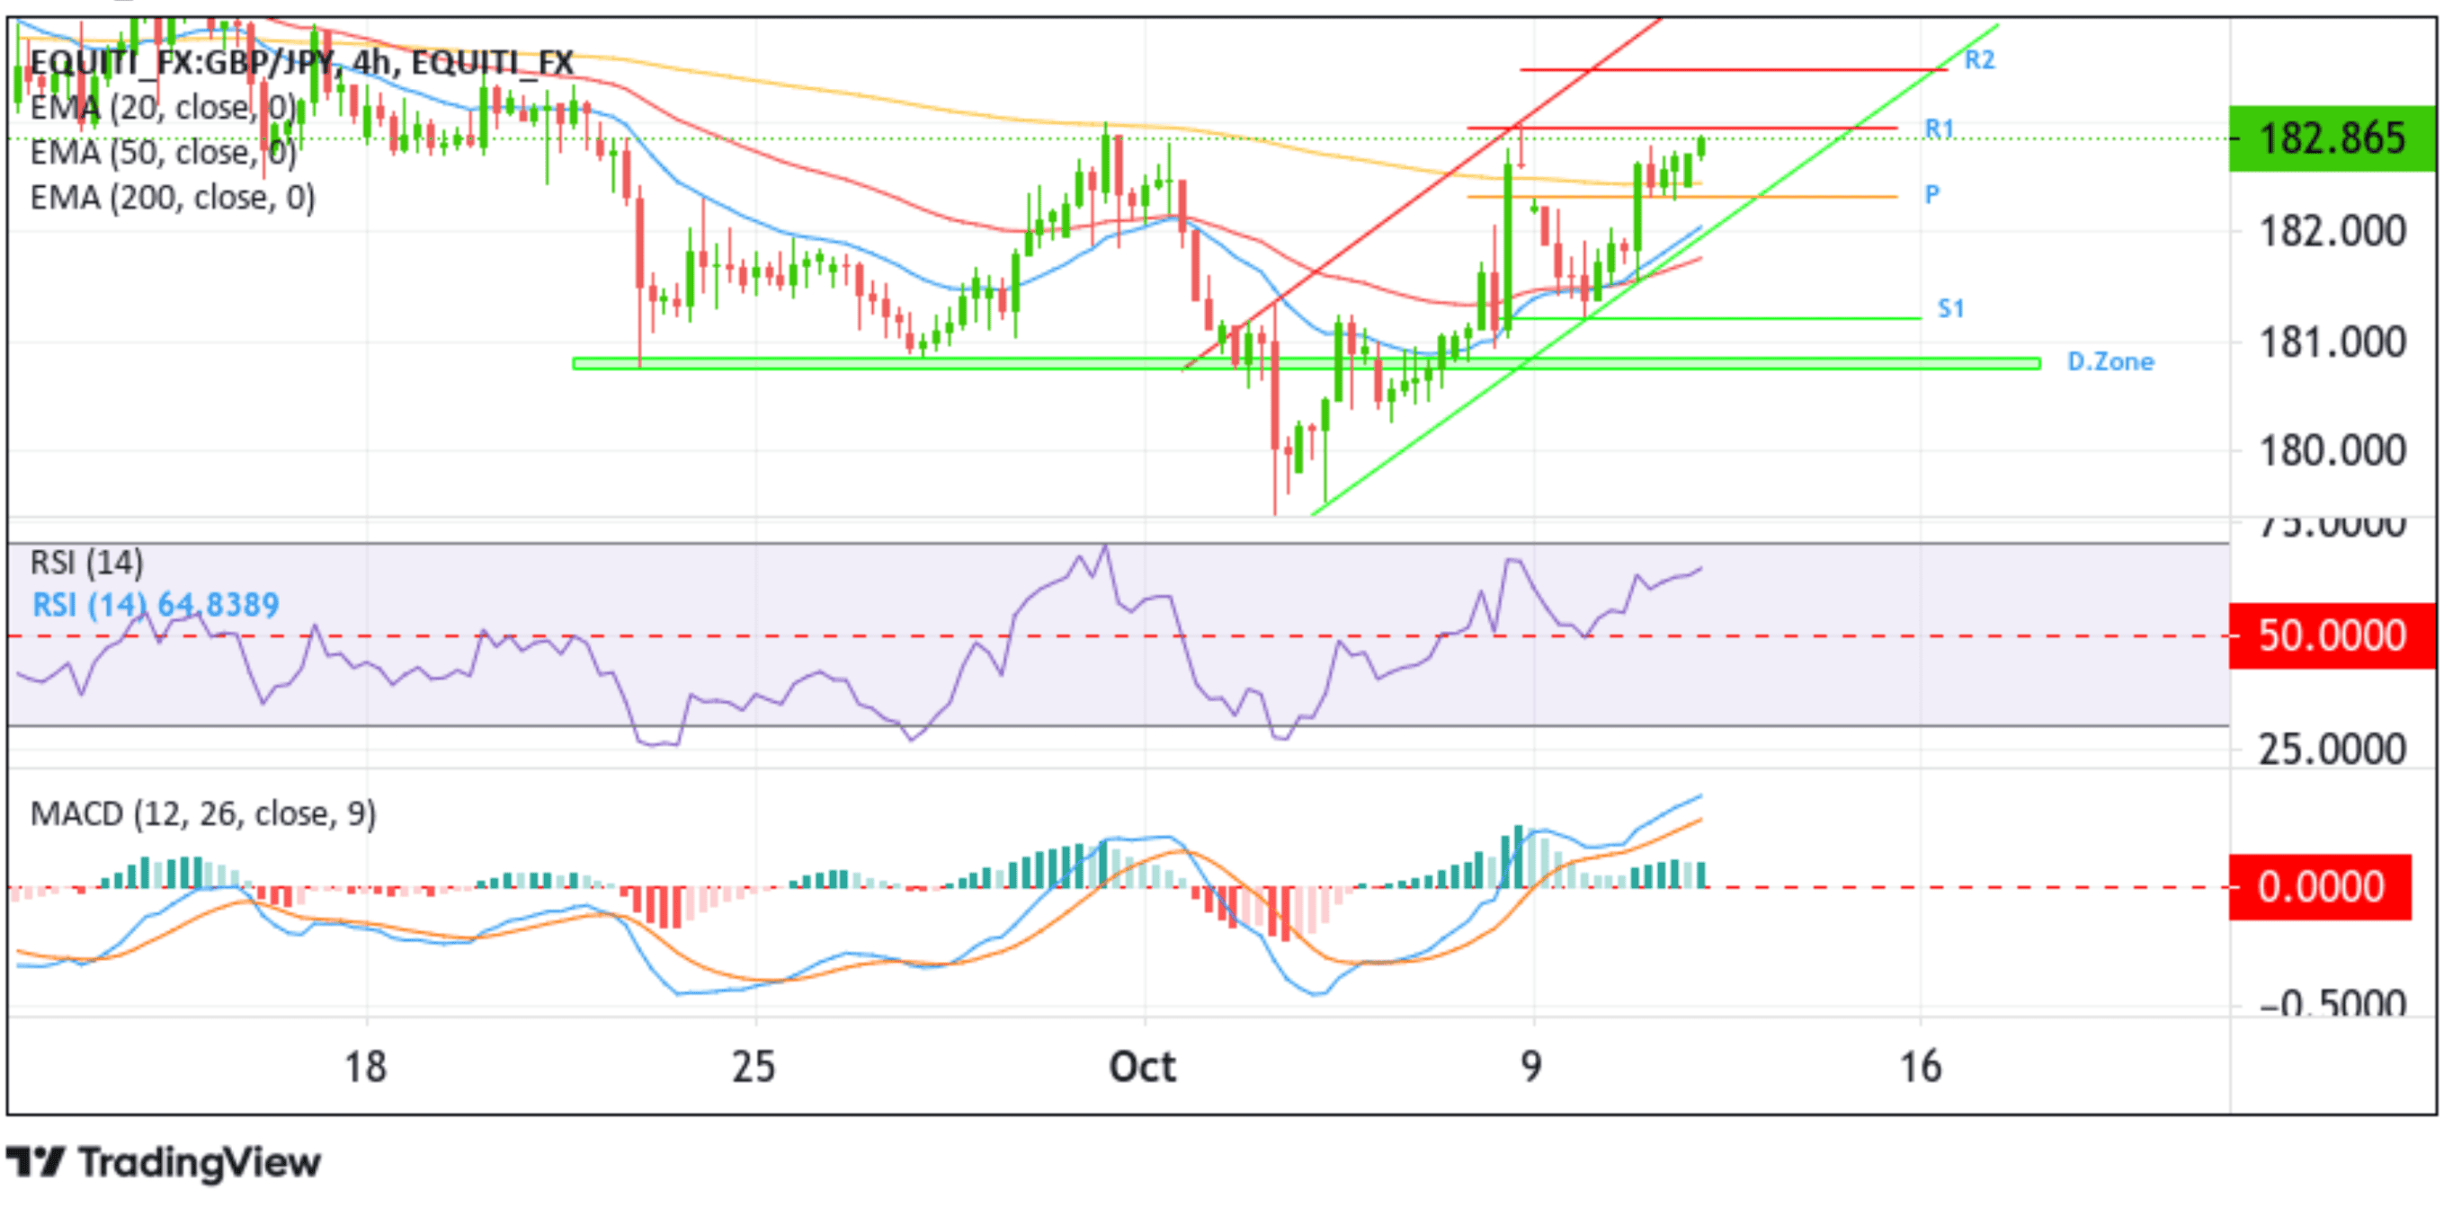The image size is (2444, 1217).
Task: Click the MACD (12, 26, close, 9) title
Action: tap(203, 813)
